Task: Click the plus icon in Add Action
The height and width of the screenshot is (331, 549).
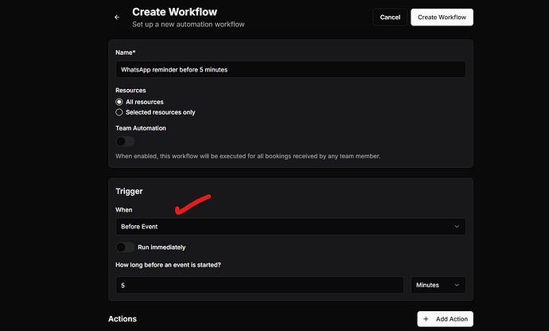Action: (426, 319)
